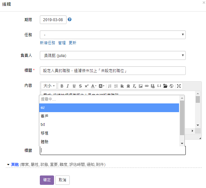Image resolution: width=206 pixels, height=188 pixels.
Task: Open the text color picker
Action: (94, 86)
